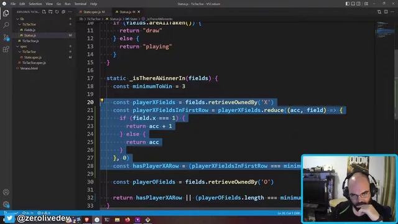
Task: Click Split Editor icon
Action: 386,12
